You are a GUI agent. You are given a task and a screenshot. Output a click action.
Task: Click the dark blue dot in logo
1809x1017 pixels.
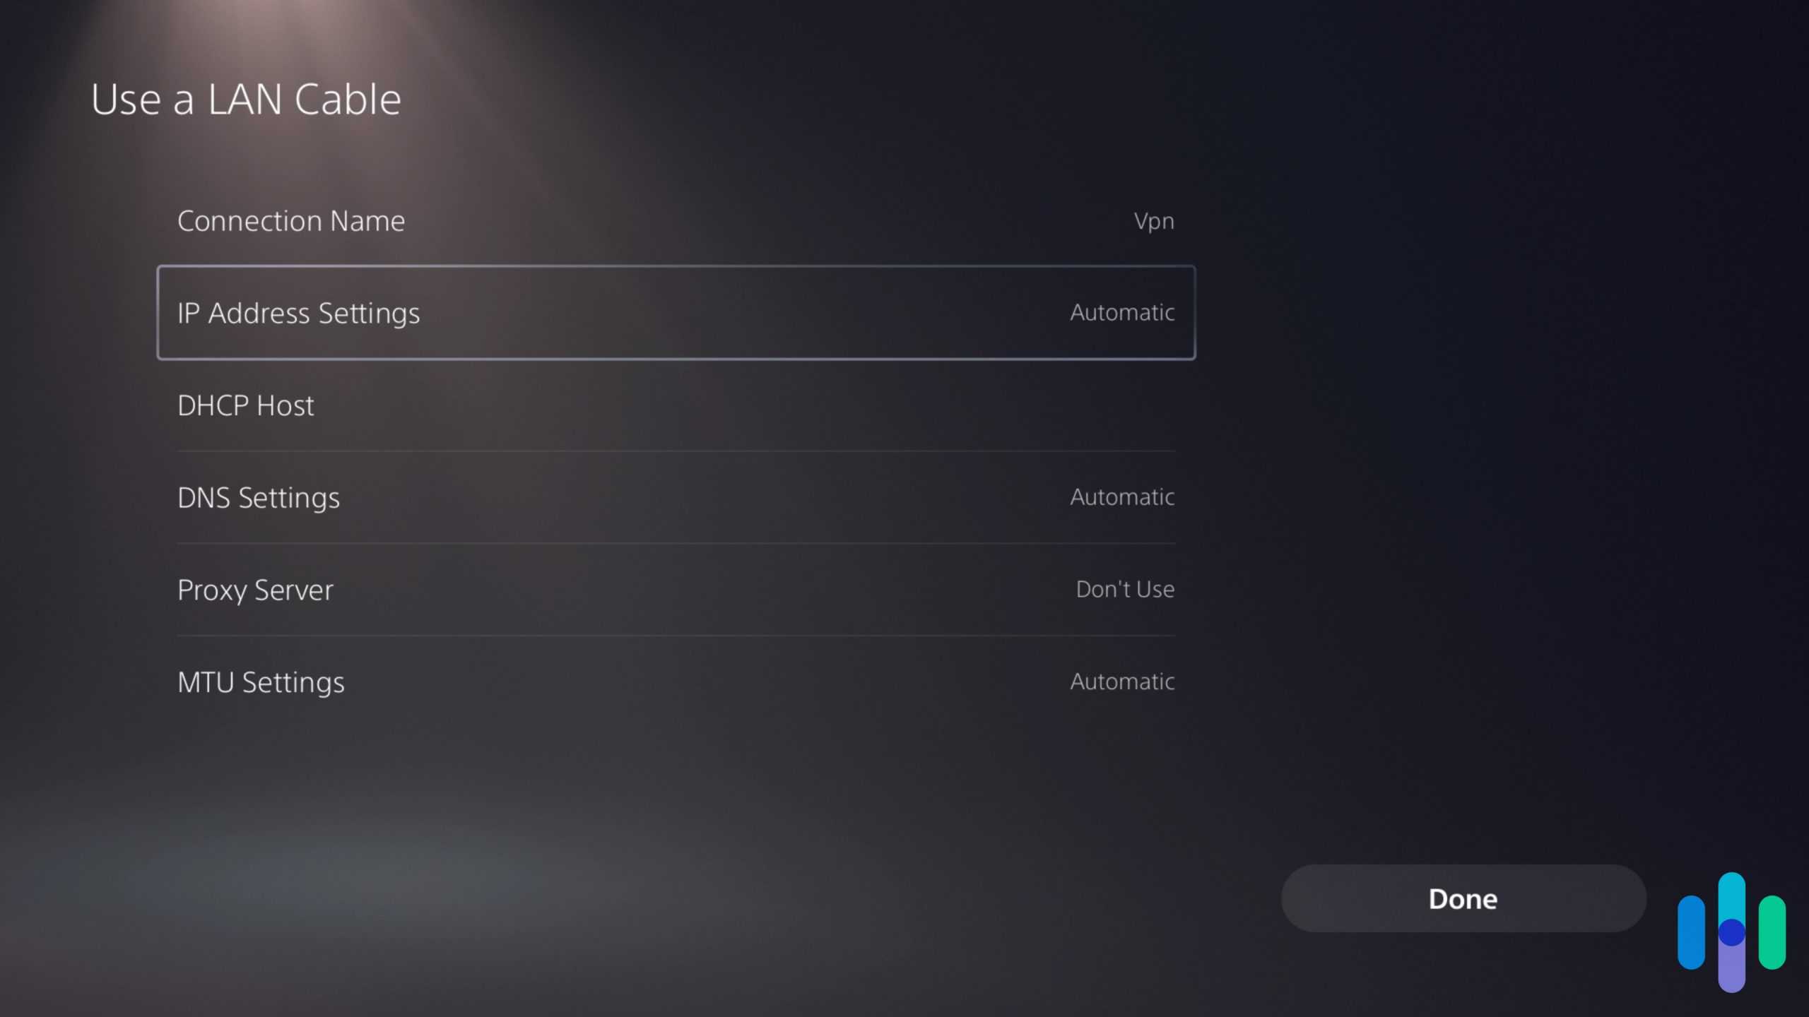[x=1731, y=932]
